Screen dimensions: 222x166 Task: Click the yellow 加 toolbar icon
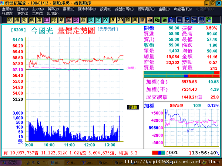(x=10, y=20)
